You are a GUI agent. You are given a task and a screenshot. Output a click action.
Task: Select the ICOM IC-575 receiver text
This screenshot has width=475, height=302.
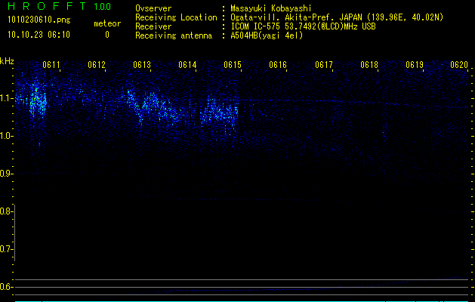point(303,26)
